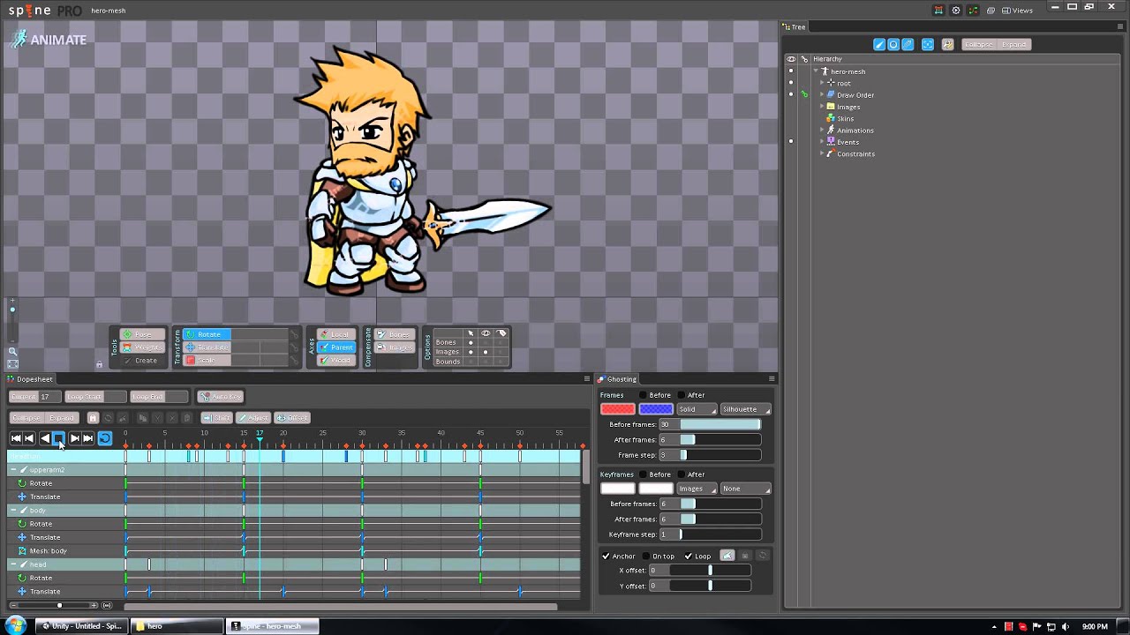The width and height of the screenshot is (1130, 635).
Task: Activate the Scale transform tool
Action: pyautogui.click(x=206, y=361)
